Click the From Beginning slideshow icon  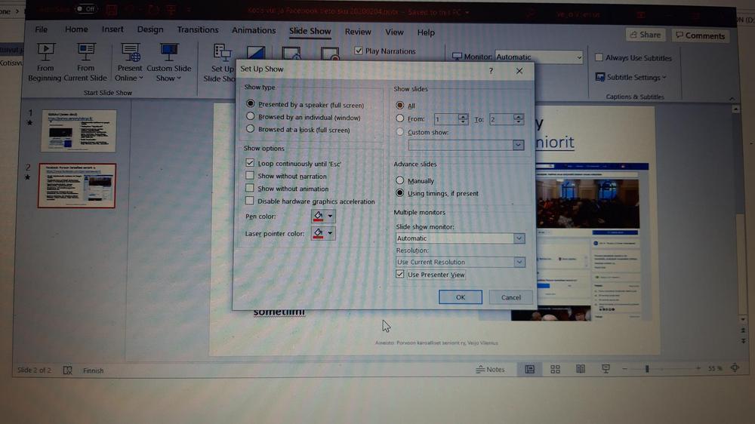(45, 53)
